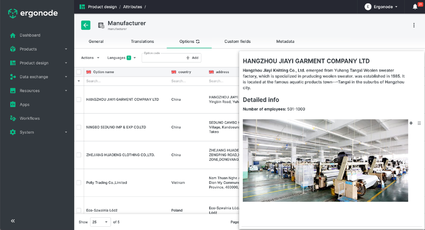Open the Show 25 rows dropdown
This screenshot has height=230, width=425.
(x=100, y=222)
